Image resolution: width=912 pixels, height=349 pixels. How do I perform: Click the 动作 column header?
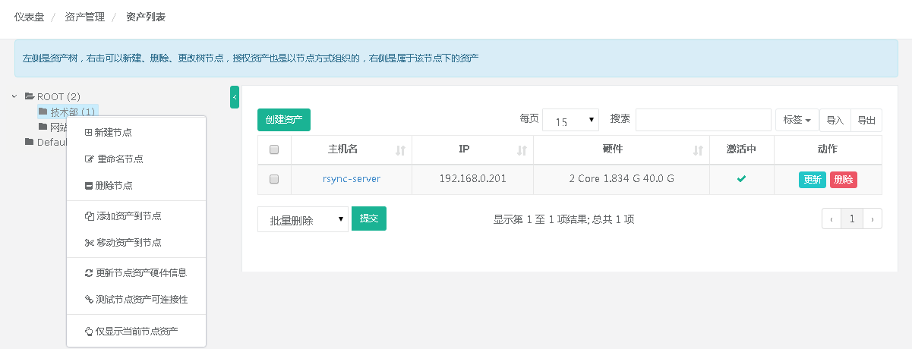pos(828,149)
